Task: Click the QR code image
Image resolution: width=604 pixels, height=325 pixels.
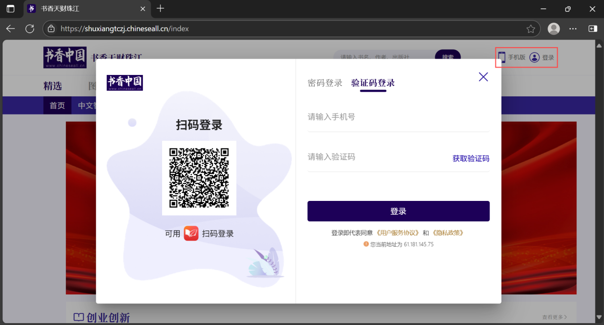Action: click(199, 178)
